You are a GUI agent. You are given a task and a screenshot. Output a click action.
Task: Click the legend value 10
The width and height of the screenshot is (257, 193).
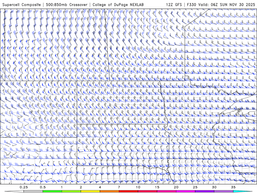[138, 187]
